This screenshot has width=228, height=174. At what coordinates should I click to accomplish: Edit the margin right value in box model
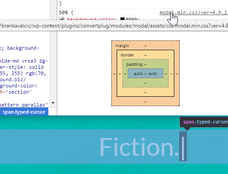pyautogui.click(x=177, y=74)
